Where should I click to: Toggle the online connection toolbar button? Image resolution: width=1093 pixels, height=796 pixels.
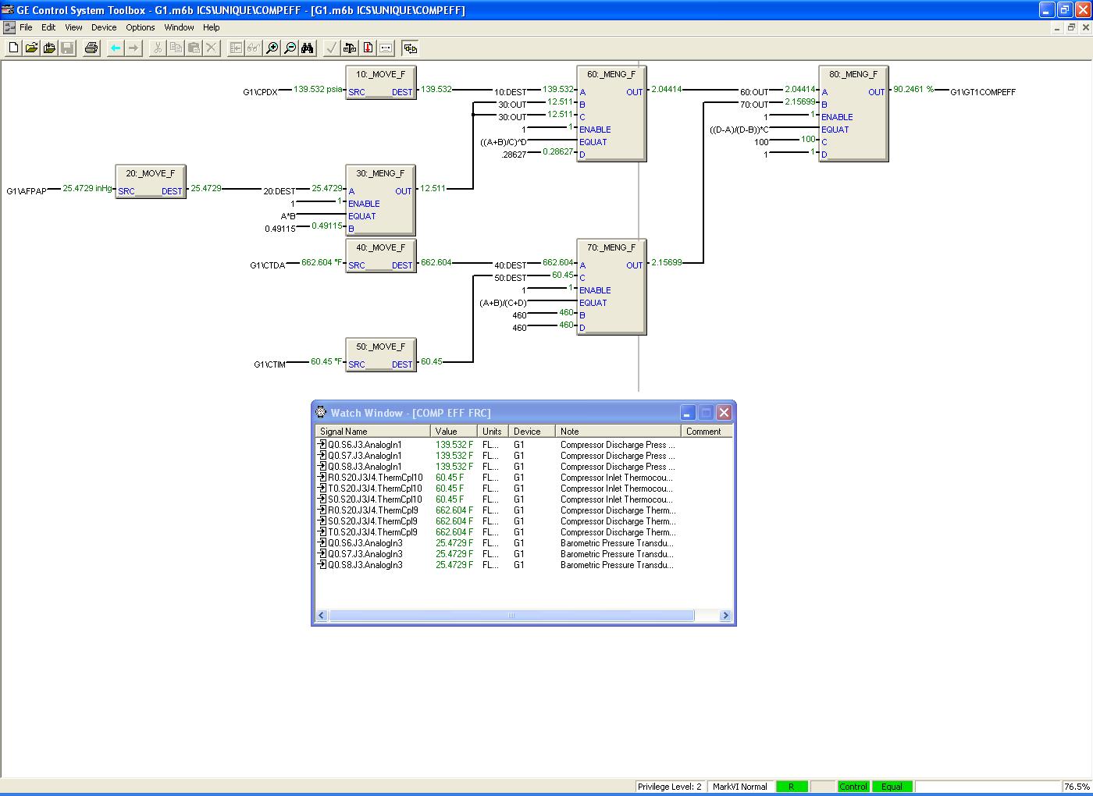pos(410,48)
